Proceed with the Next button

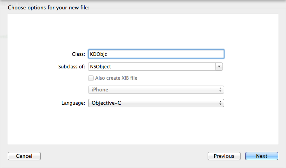261,156
